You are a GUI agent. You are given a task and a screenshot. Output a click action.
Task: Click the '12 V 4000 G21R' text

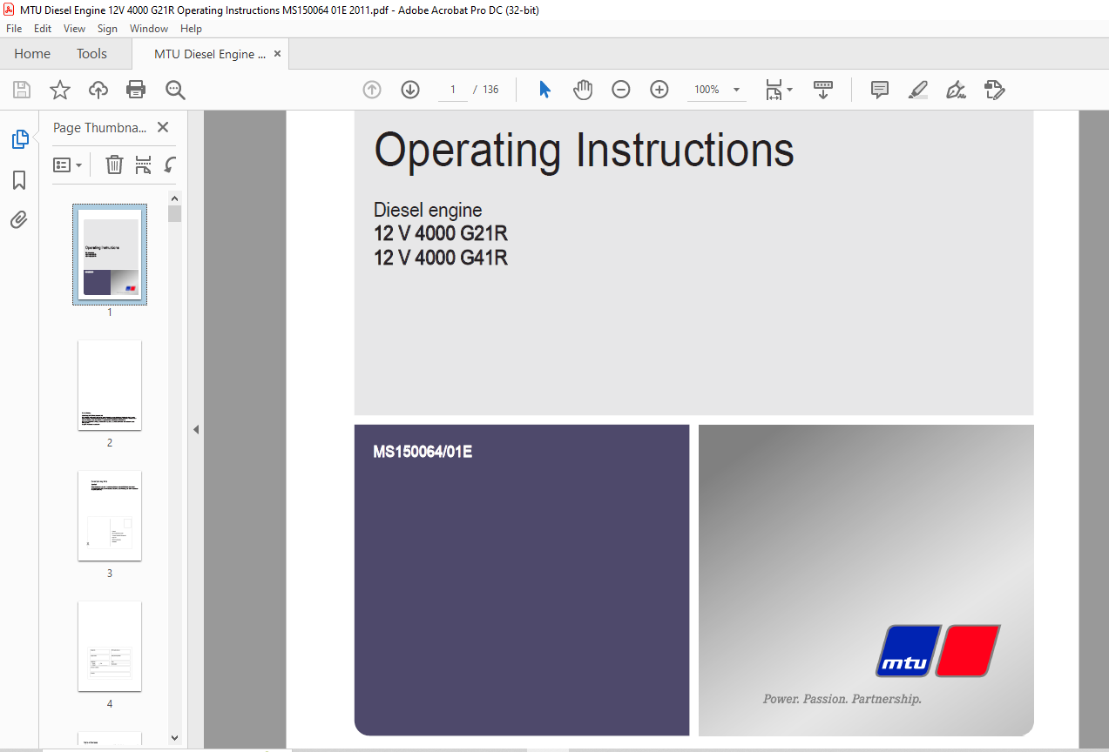point(441,233)
